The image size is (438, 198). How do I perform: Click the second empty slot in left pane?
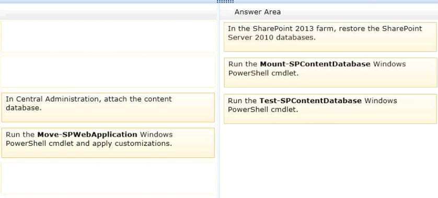108,71
